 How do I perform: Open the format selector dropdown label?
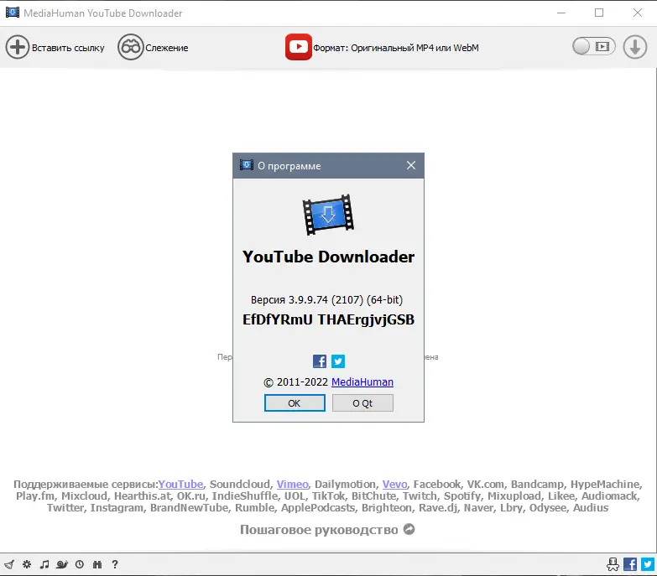pyautogui.click(x=396, y=48)
